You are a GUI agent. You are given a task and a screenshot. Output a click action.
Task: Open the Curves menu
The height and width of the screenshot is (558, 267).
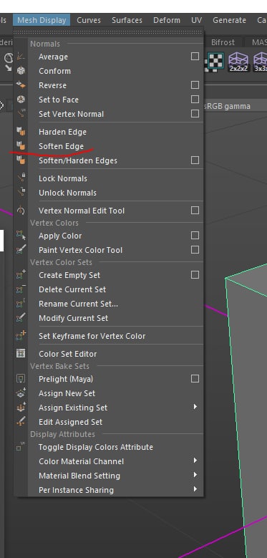click(x=89, y=20)
